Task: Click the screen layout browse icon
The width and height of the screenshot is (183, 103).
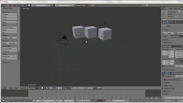Action: click(x=29, y=5)
